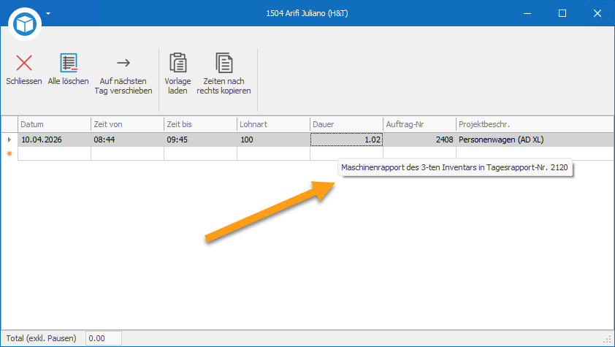Click Auf nächsten Tag verschieben arrow
Image resolution: width=615 pixels, height=347 pixels.
[123, 63]
